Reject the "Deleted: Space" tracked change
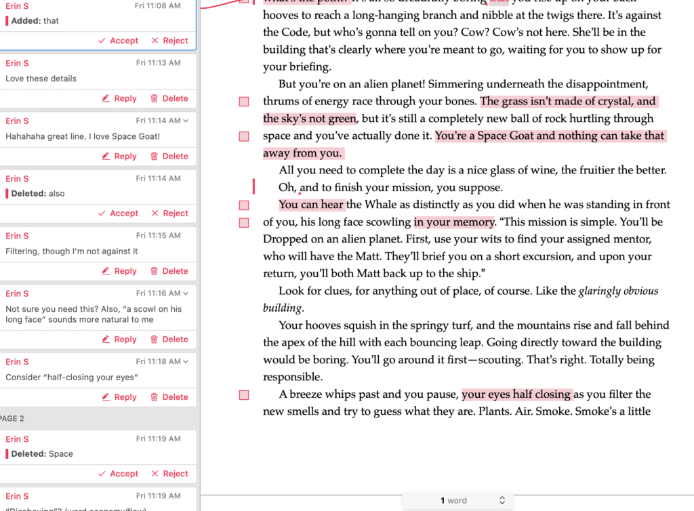This screenshot has width=694, height=511. click(x=170, y=474)
